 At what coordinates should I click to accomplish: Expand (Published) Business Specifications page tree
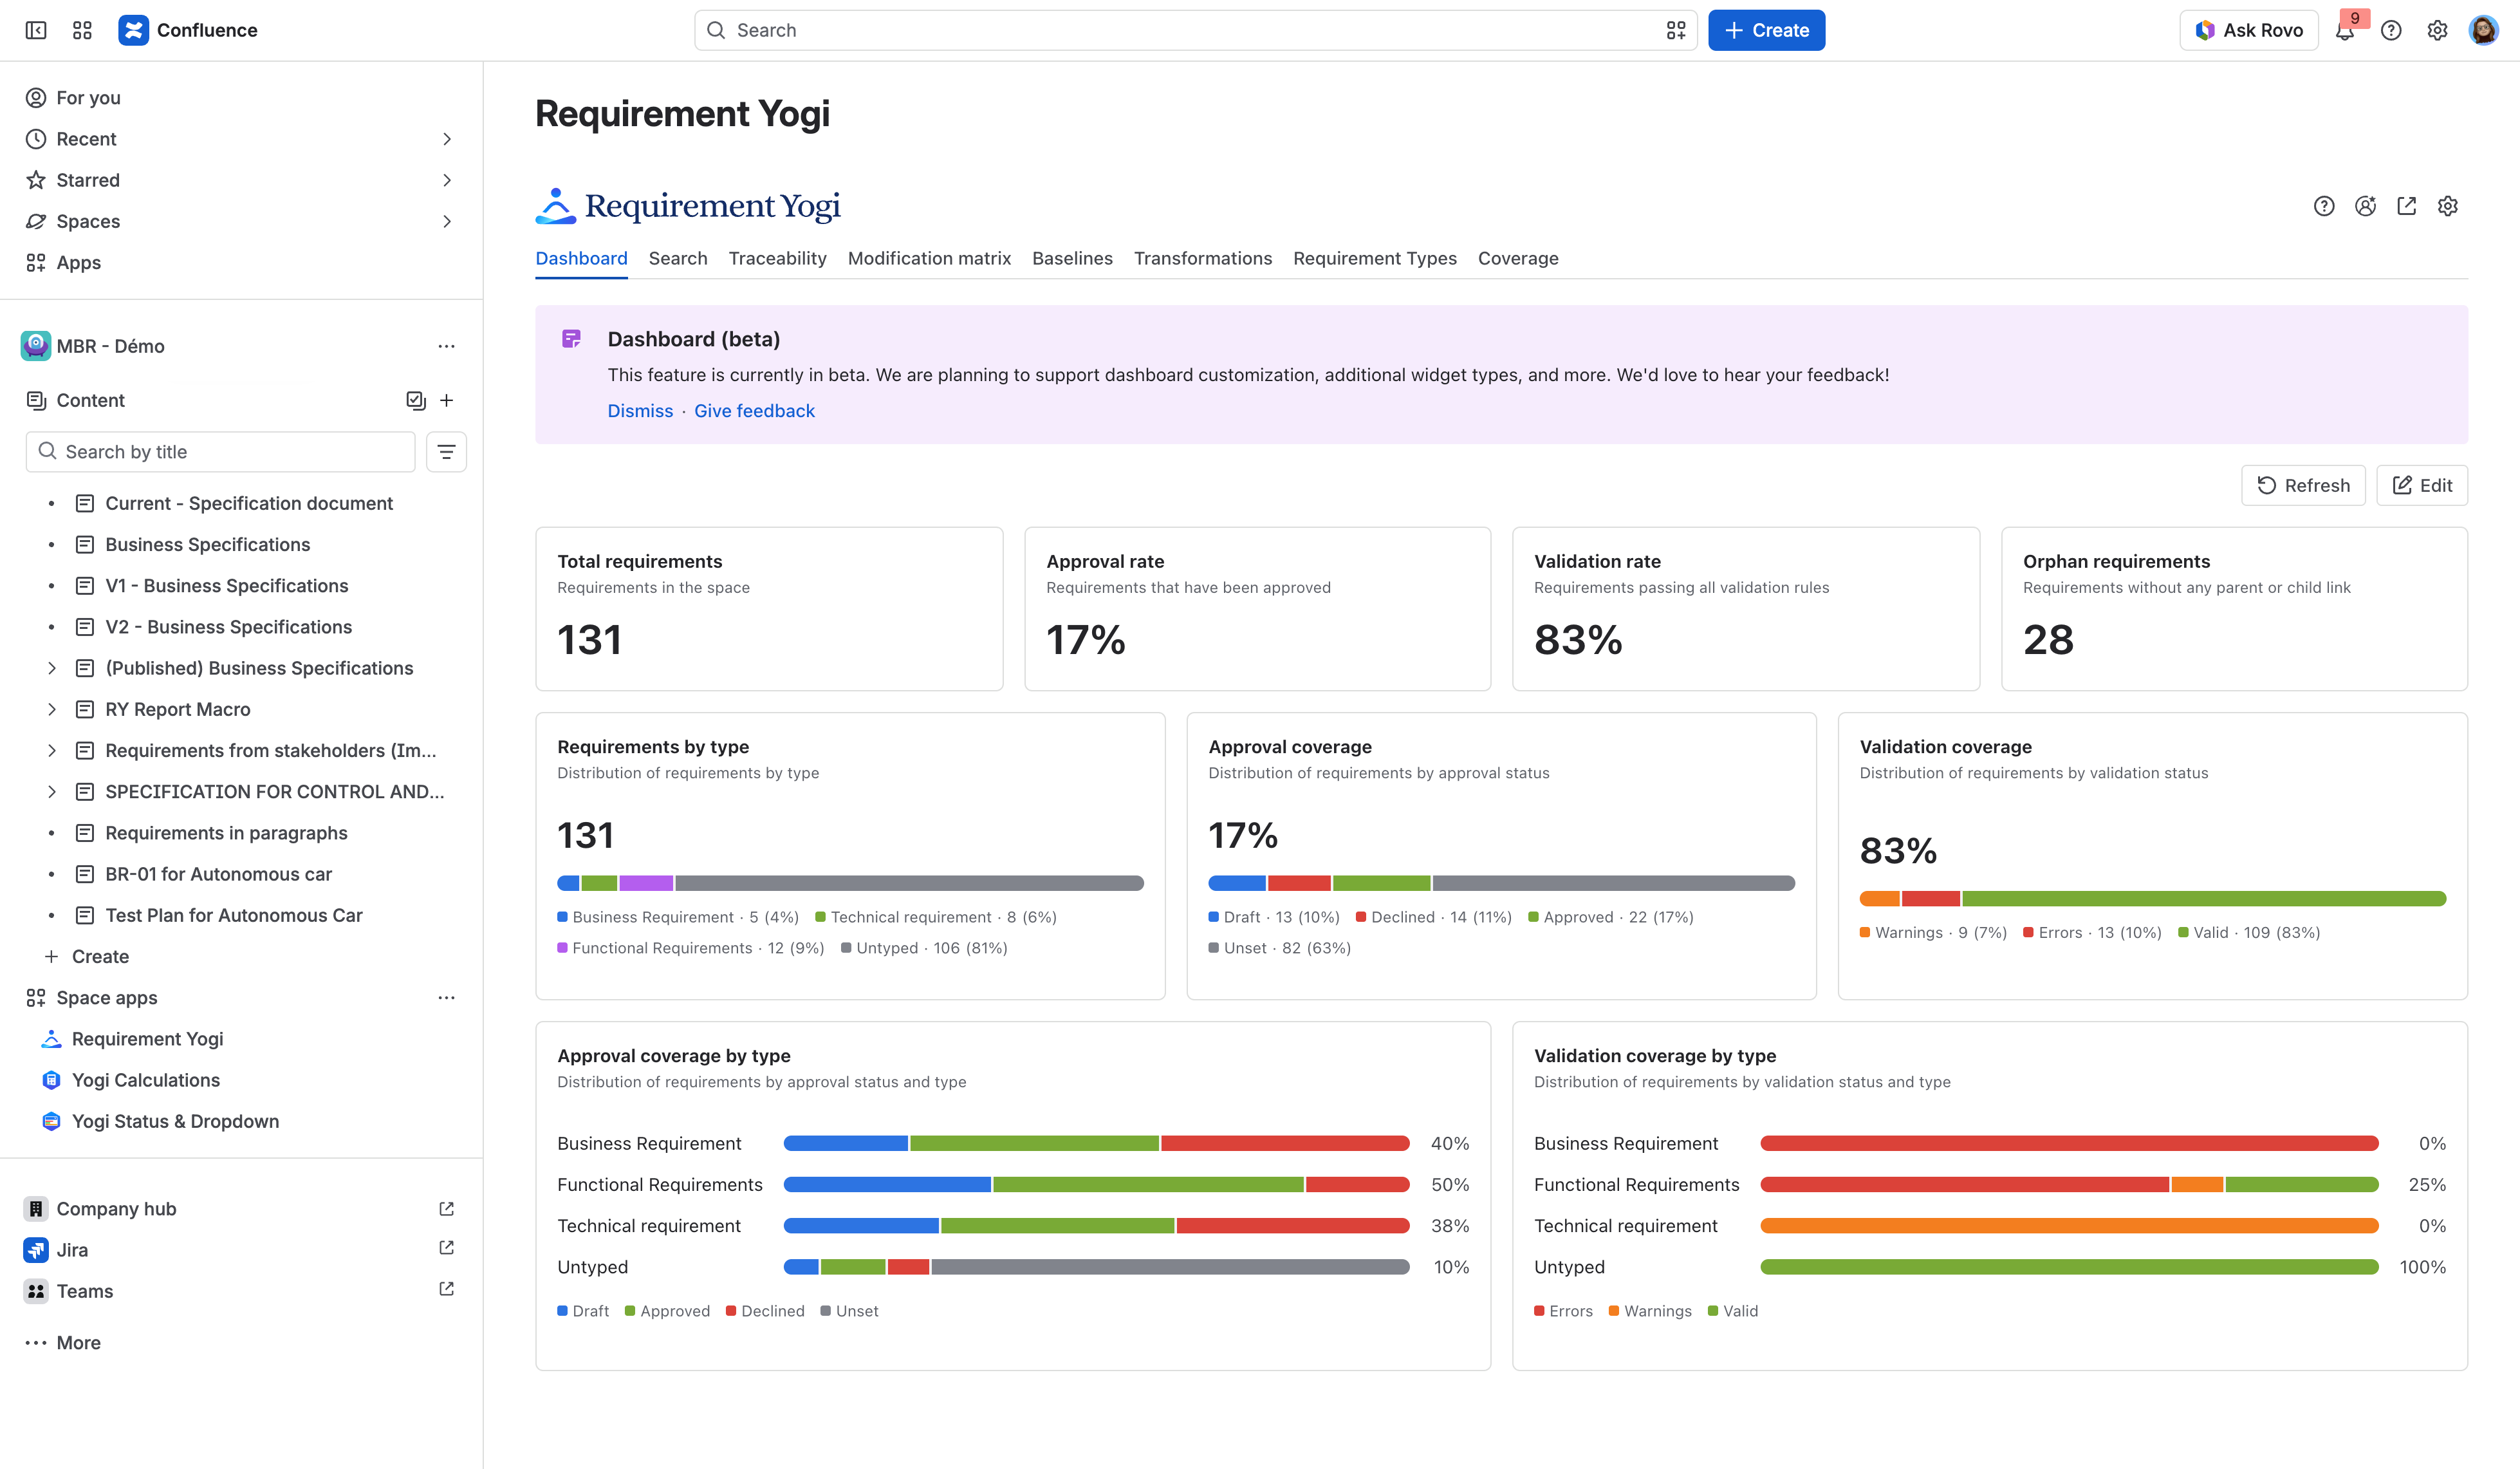[52, 668]
